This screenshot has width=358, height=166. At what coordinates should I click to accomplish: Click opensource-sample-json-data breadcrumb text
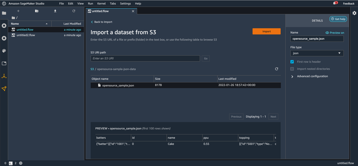(x=116, y=69)
